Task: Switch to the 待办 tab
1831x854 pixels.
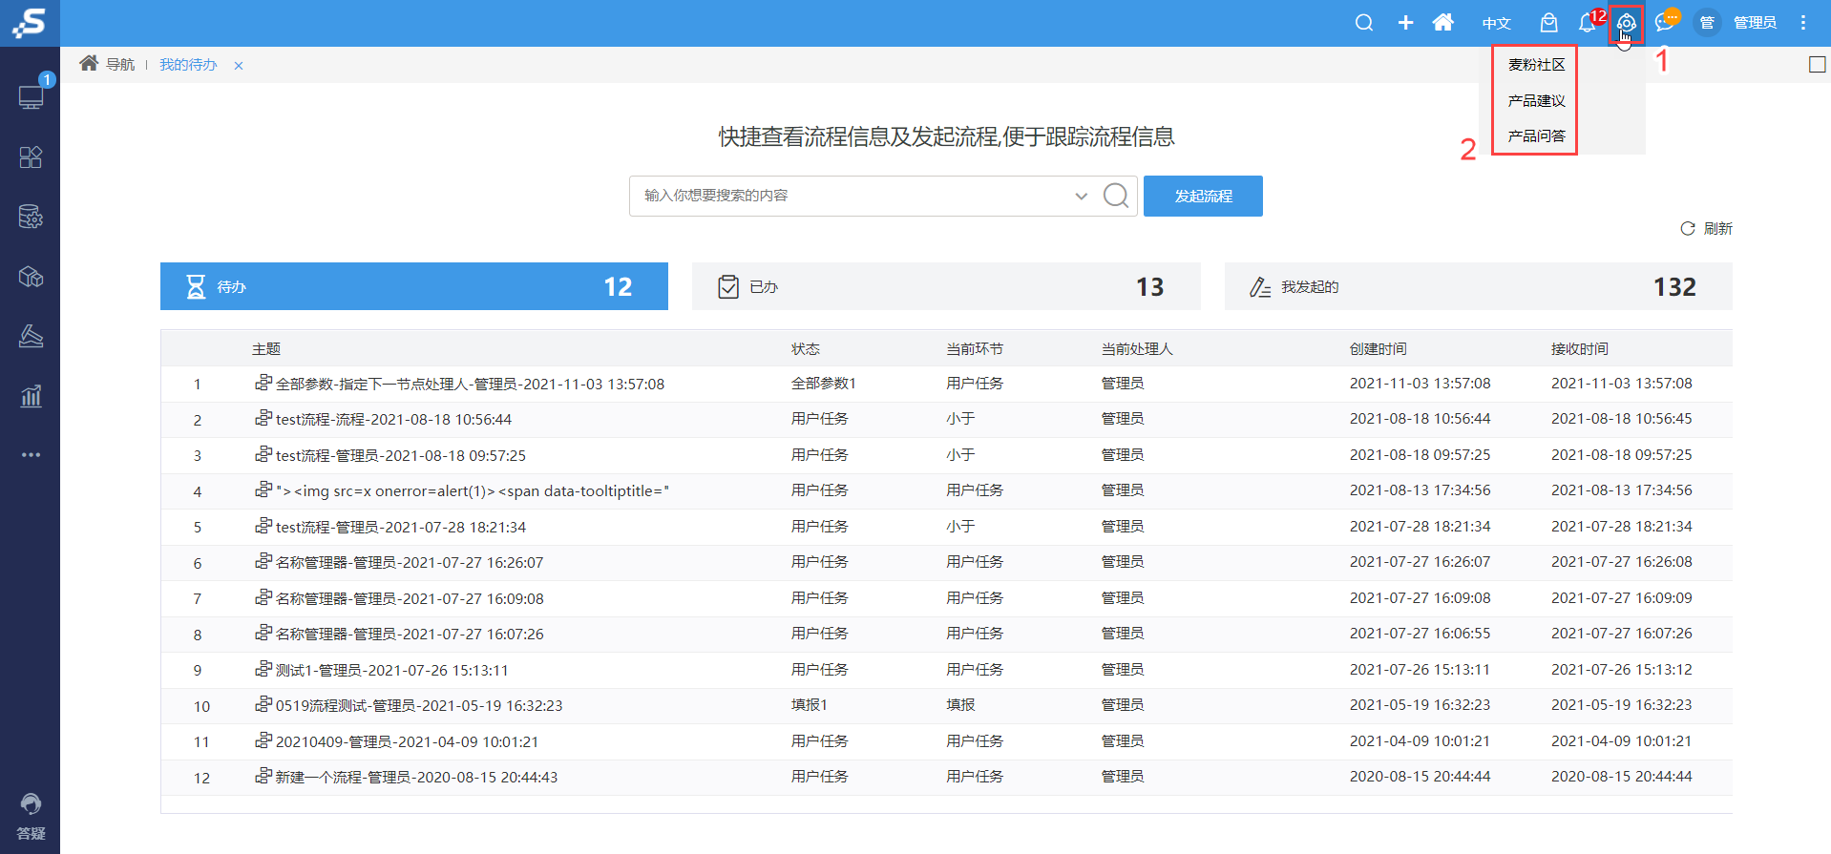Action: 414,286
